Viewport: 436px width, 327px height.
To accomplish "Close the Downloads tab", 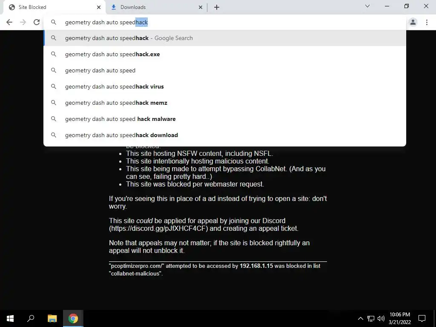I will [201, 7].
